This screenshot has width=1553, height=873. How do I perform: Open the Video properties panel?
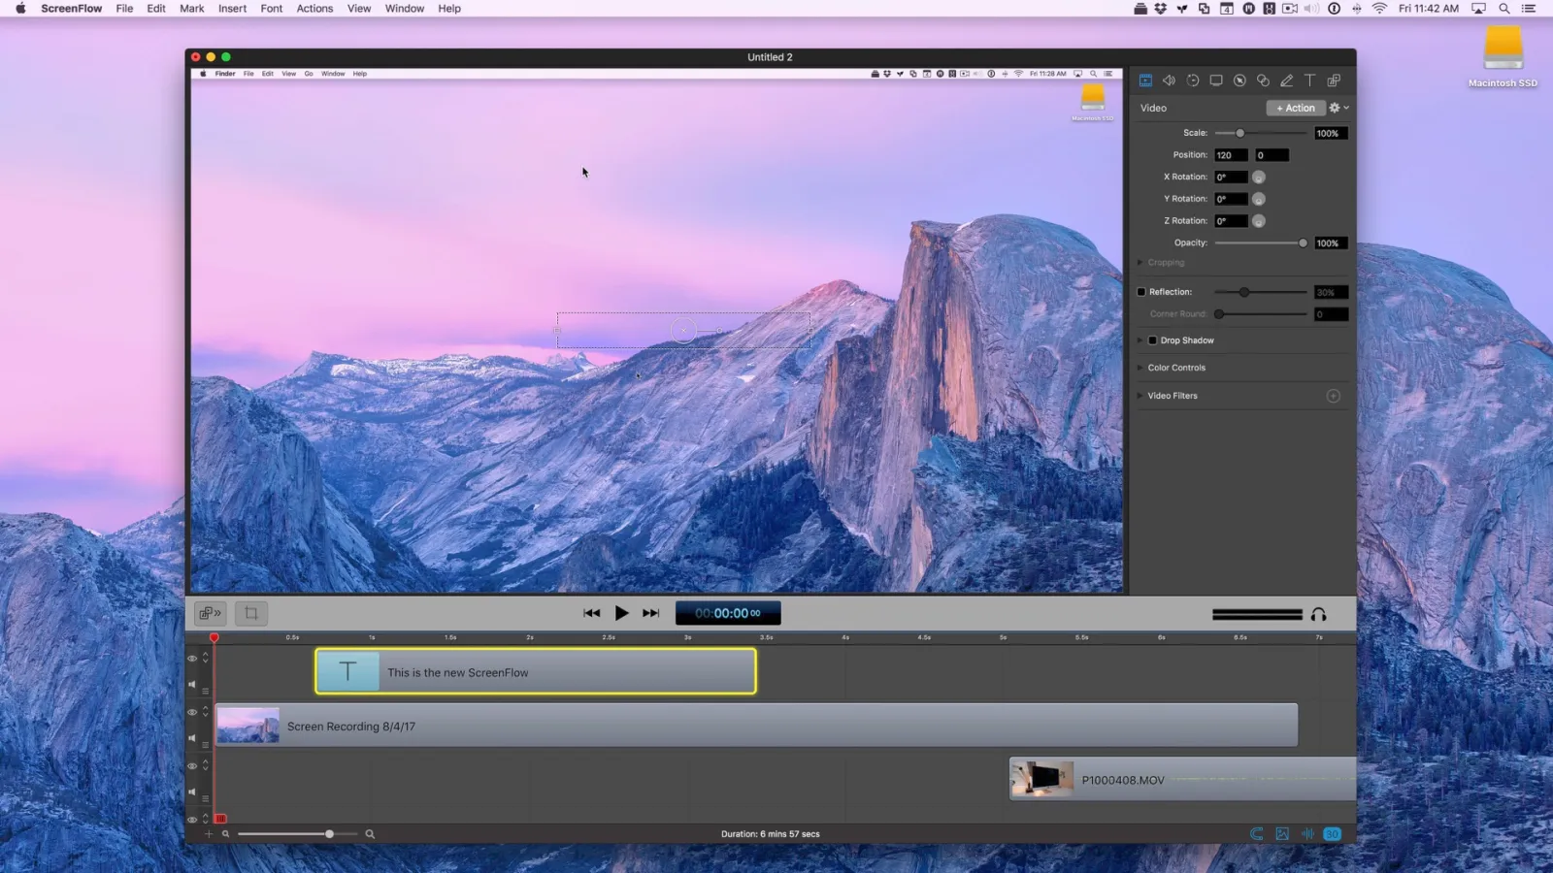(x=1145, y=80)
